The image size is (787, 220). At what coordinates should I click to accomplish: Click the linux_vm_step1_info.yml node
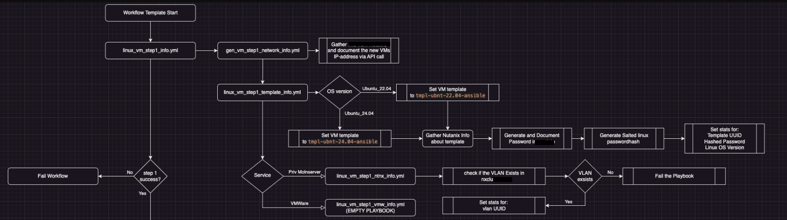(x=150, y=50)
